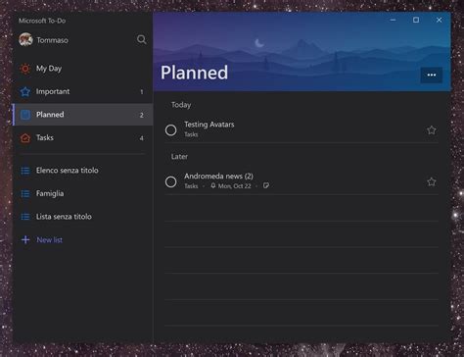Open the Testing Avatars task title

click(x=209, y=125)
